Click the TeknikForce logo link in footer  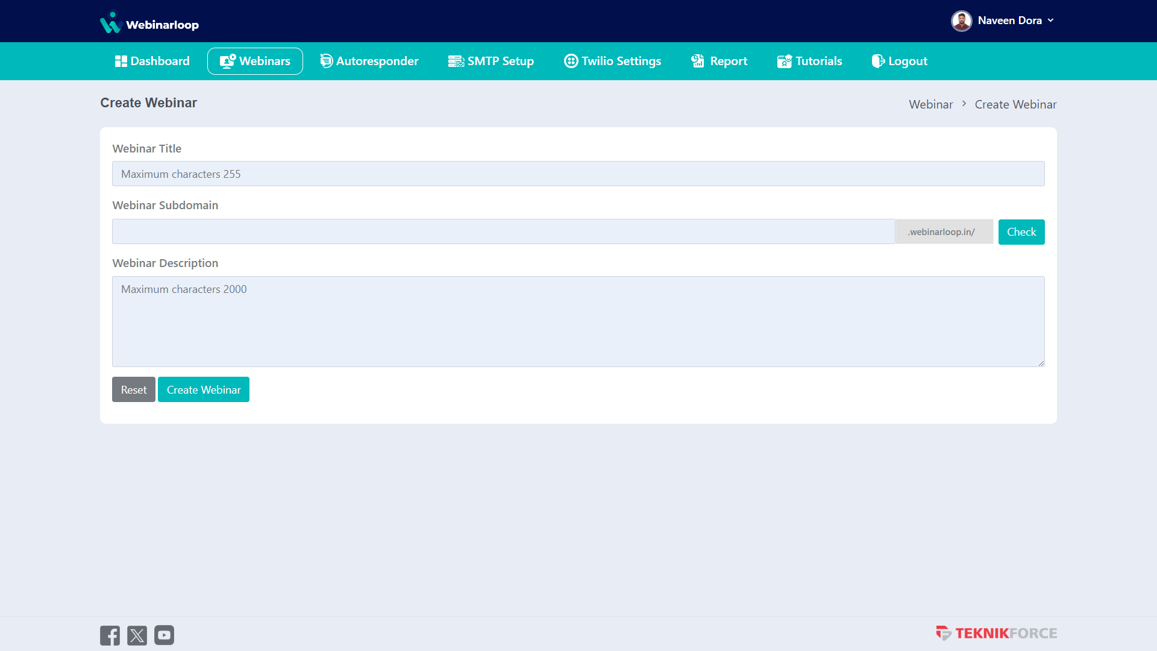pos(996,634)
